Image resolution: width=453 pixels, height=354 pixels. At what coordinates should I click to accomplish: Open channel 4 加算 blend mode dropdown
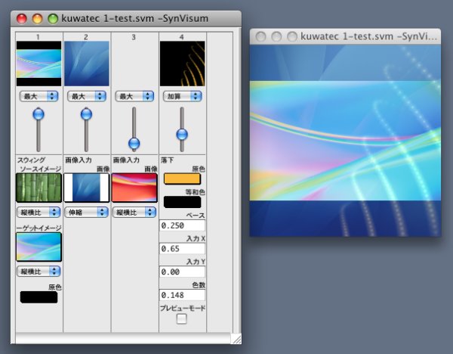point(182,96)
